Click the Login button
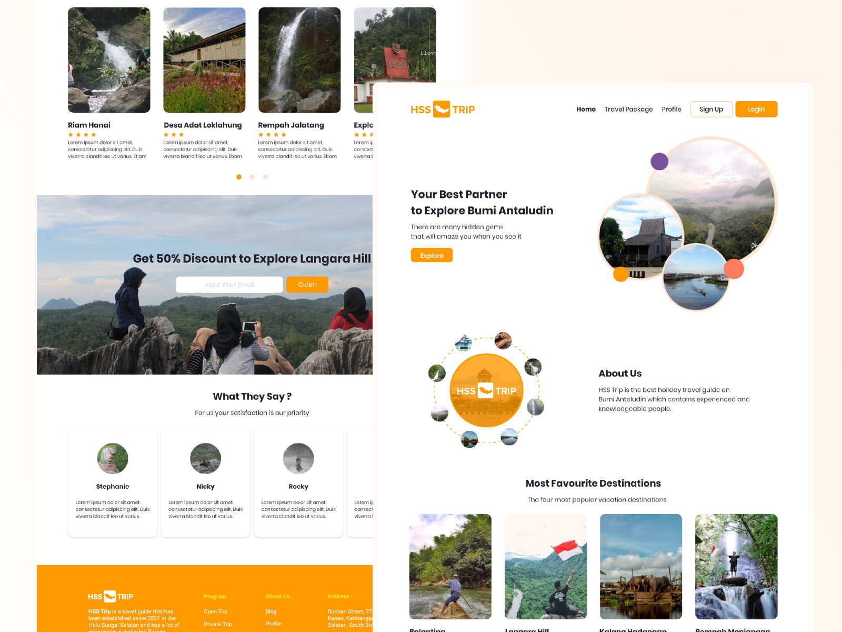 (756, 109)
